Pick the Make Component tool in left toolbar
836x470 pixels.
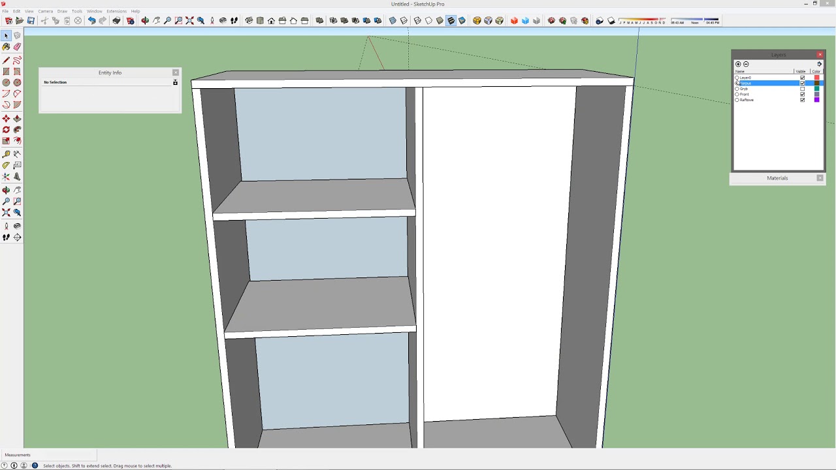point(17,35)
